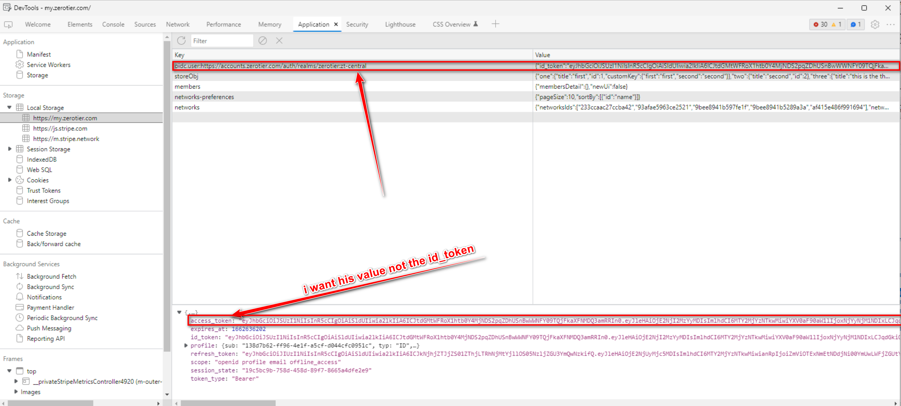The width and height of the screenshot is (901, 406).
Task: Switch to the Console tab
Action: tap(113, 24)
